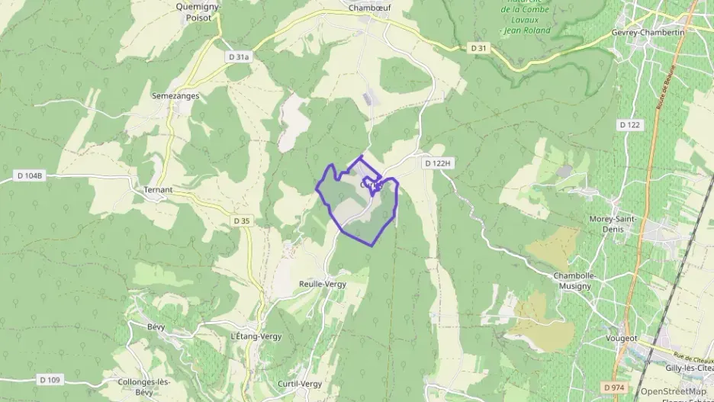Select the Morey-Saint-Denis town label
Screen dimensions: 714x402
pyautogui.click(x=613, y=224)
